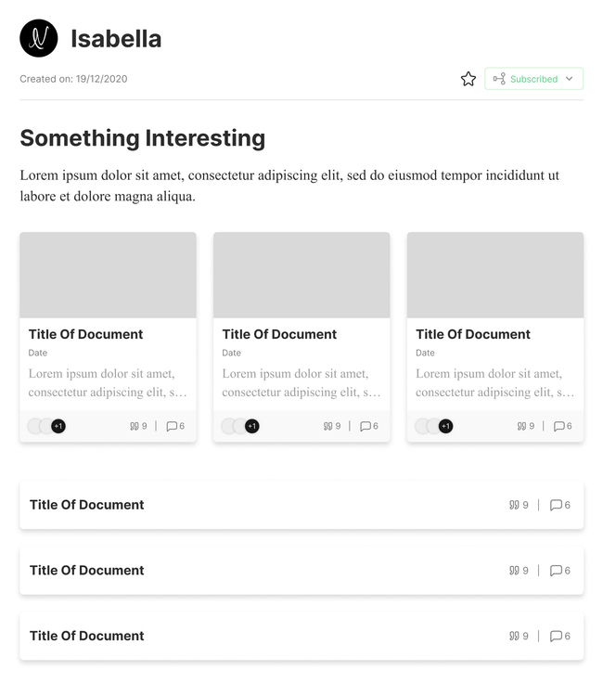Viewport: 603px width, 683px height.
Task: Click the +1 avatar badge on the first card
Action: click(x=58, y=426)
